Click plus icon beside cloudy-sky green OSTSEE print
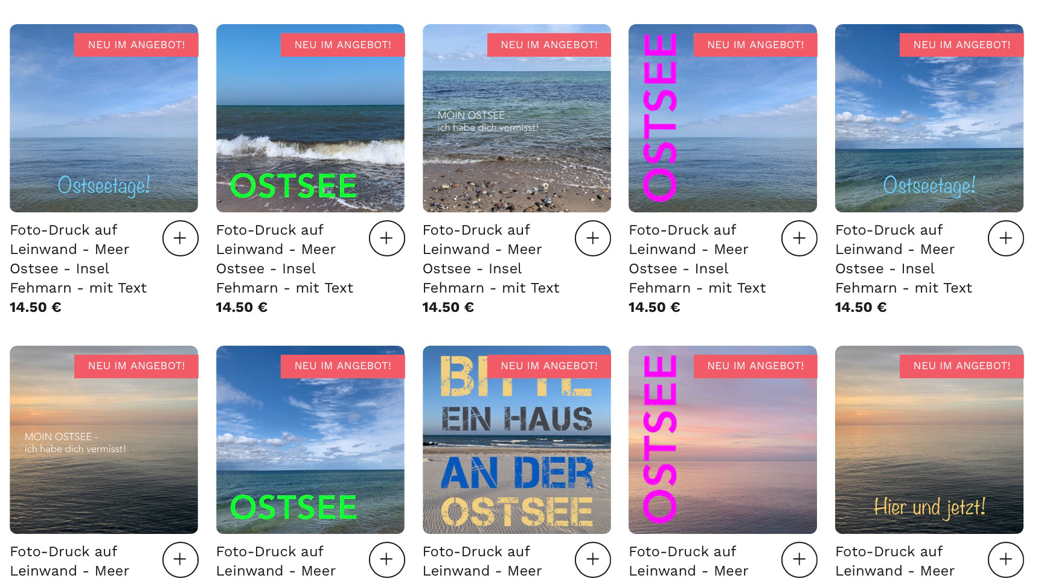Image resolution: width=1038 pixels, height=584 pixels. click(x=386, y=559)
